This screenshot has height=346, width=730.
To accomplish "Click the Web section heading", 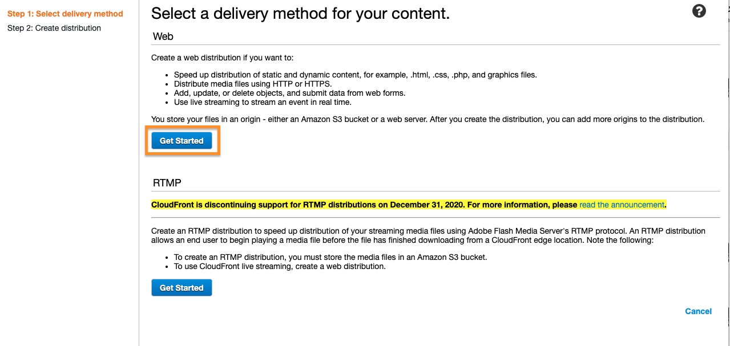I will click(x=163, y=36).
